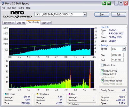
Task: Toggle the Show Jitter checkbox
Action: pos(102,77)
